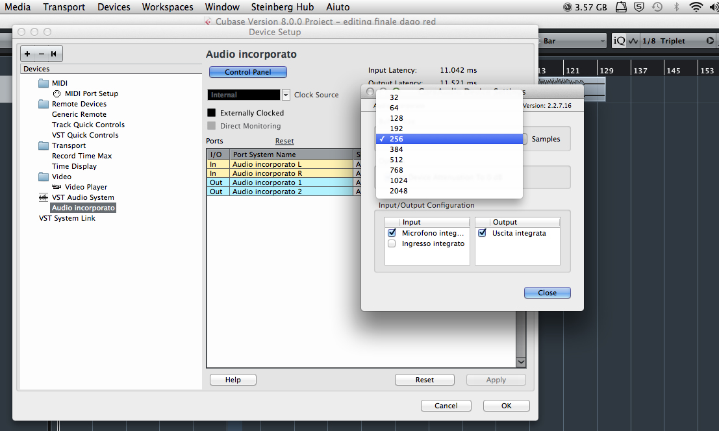Select the Audio incorporato 2 output row
Image resolution: width=719 pixels, height=431 pixels.
tap(284, 191)
